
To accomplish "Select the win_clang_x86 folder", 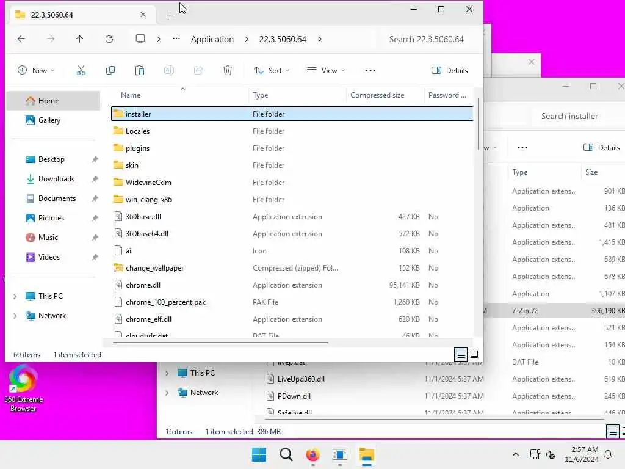I will [292, 200].
